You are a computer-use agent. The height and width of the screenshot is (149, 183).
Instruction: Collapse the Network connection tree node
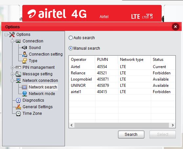point(12,81)
